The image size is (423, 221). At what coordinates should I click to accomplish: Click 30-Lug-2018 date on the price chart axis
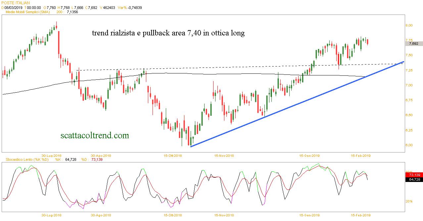[52, 155]
